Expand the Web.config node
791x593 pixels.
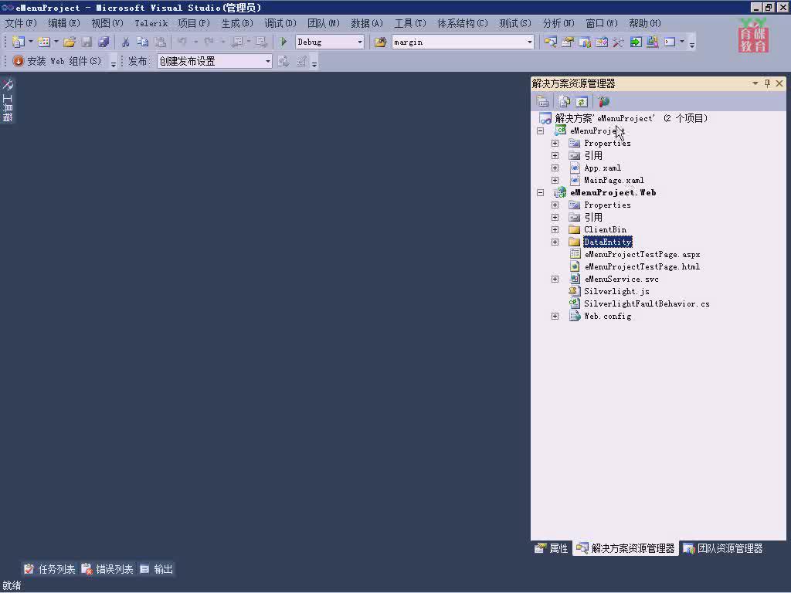555,316
